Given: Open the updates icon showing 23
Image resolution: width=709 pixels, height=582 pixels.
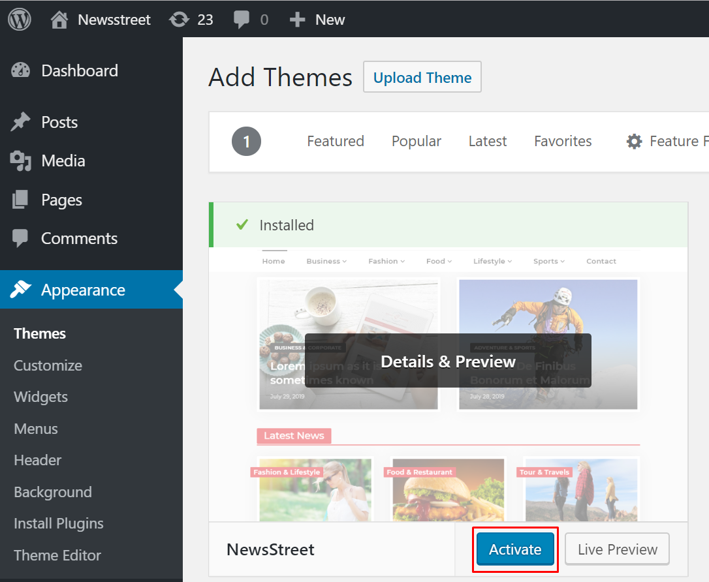Looking at the screenshot, I should 179,20.
